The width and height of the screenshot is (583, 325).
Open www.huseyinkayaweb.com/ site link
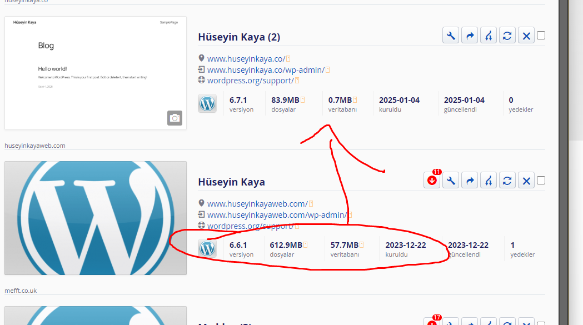[257, 204]
